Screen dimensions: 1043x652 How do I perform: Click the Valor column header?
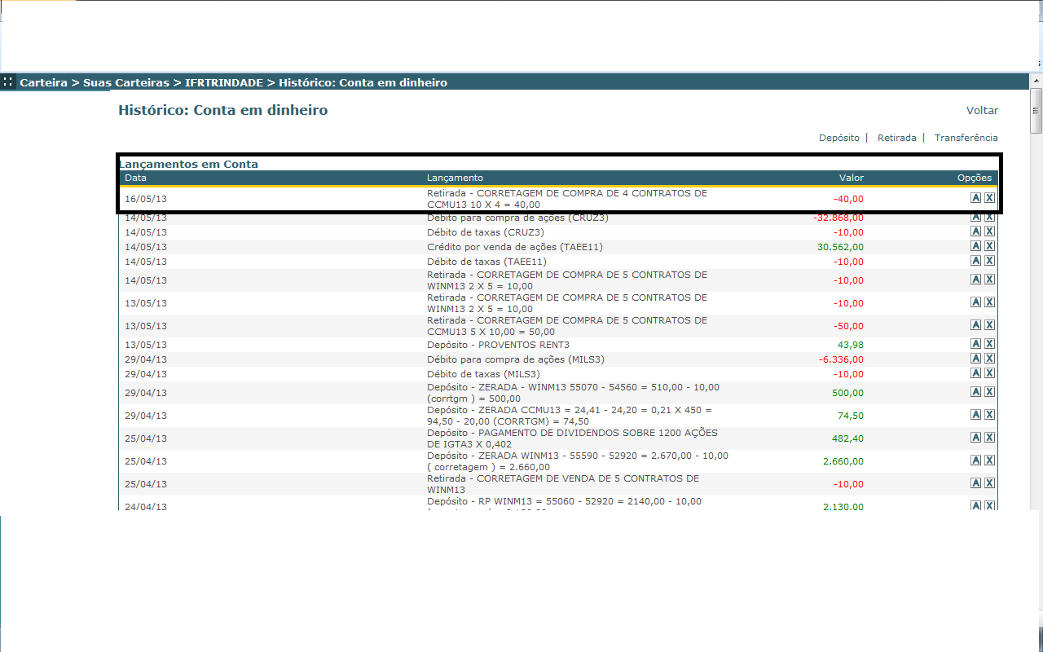(852, 178)
